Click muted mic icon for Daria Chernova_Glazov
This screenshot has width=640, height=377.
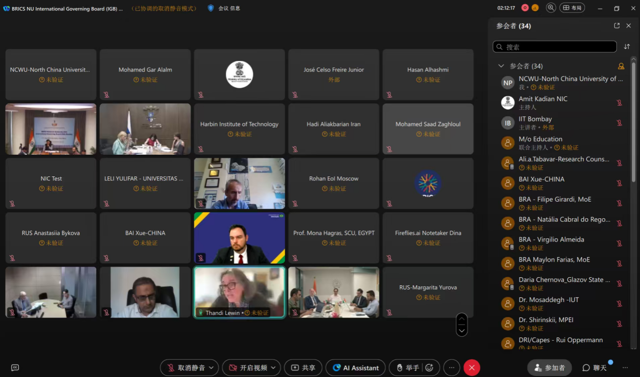(x=619, y=284)
